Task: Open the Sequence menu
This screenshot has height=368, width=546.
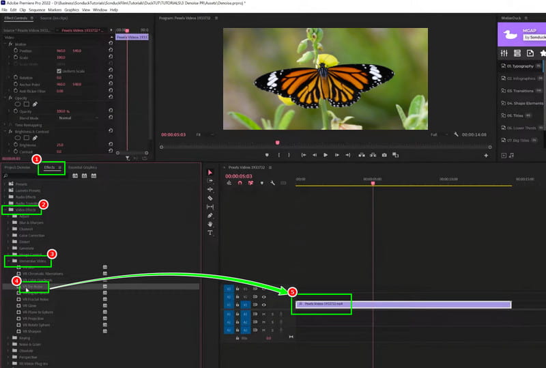Action: (x=37, y=10)
